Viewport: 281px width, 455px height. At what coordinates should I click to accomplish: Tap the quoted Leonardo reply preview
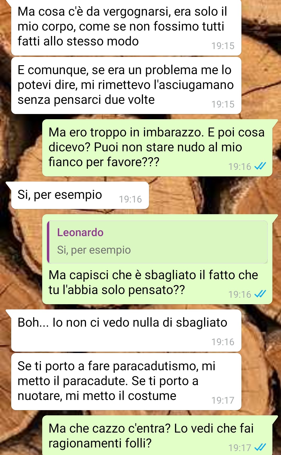pos(157,242)
